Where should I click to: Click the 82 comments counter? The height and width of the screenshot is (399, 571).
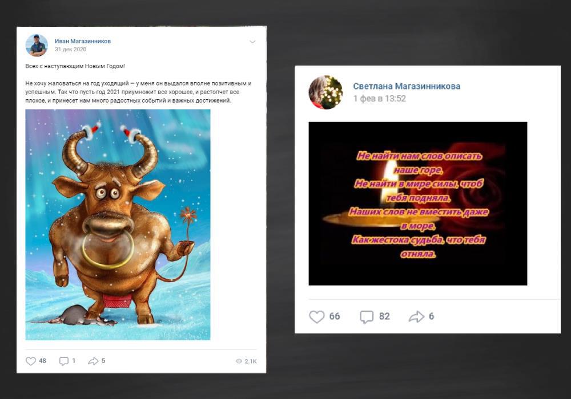[384, 316]
